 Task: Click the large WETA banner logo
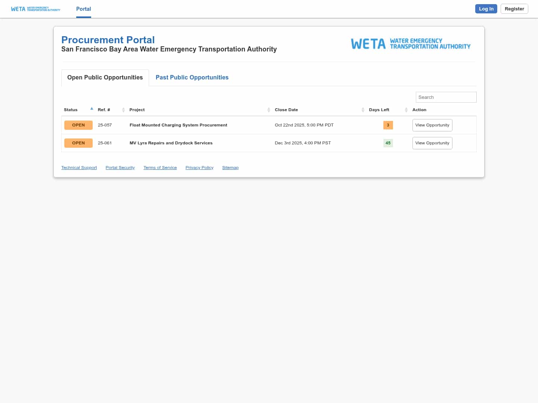click(411, 44)
